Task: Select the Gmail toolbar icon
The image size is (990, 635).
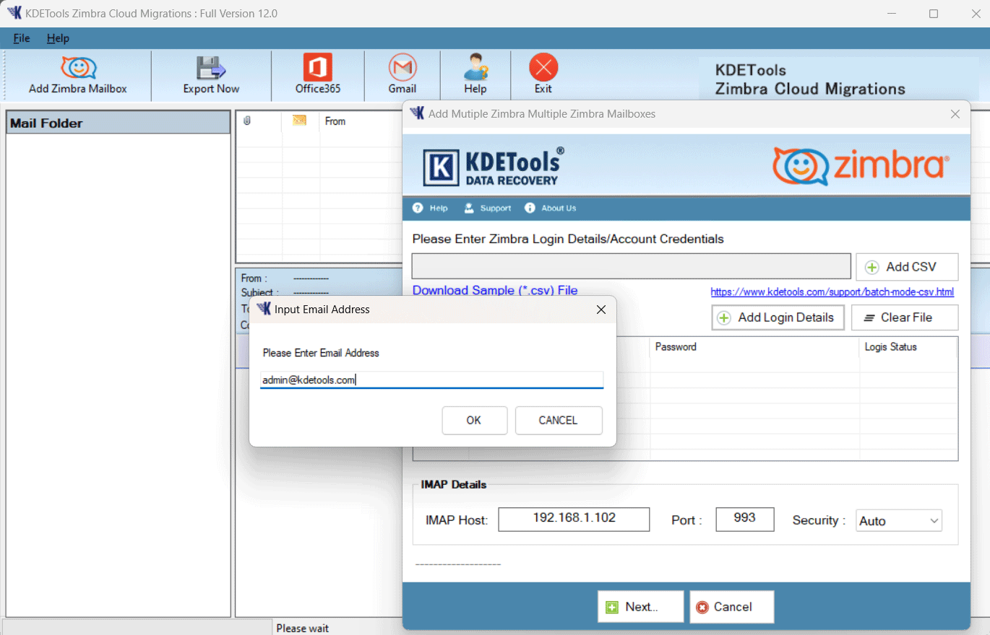Action: [403, 68]
